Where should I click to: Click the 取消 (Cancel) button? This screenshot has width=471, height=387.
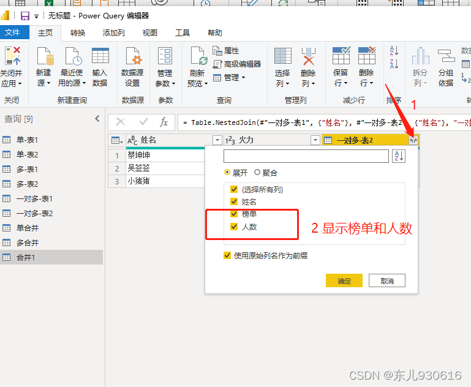pyautogui.click(x=387, y=280)
